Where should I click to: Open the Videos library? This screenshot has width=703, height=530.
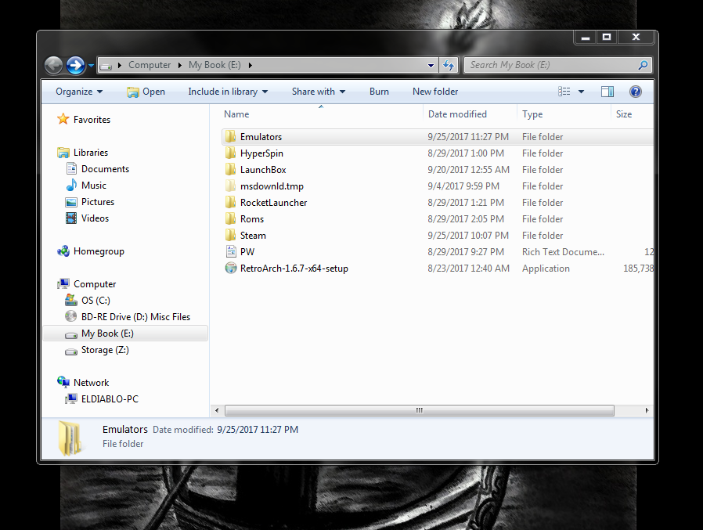click(x=95, y=218)
